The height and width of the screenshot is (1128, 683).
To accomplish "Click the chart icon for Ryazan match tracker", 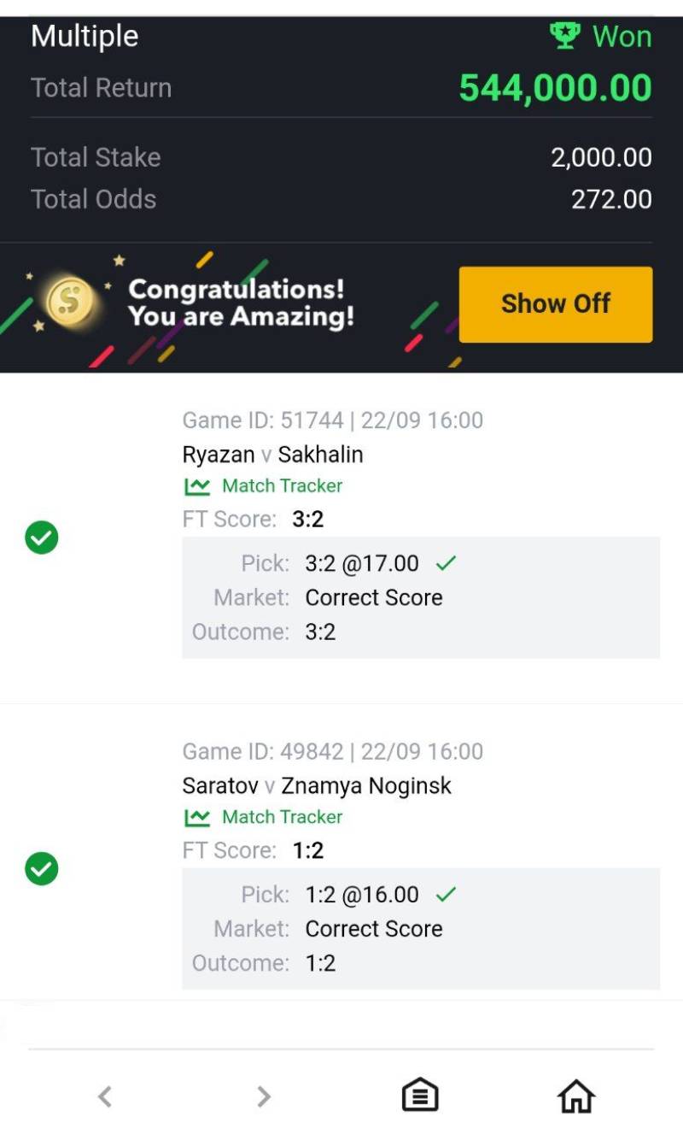I will (x=197, y=486).
